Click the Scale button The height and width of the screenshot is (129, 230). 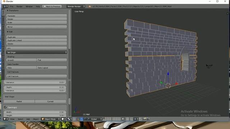(x=37, y=23)
